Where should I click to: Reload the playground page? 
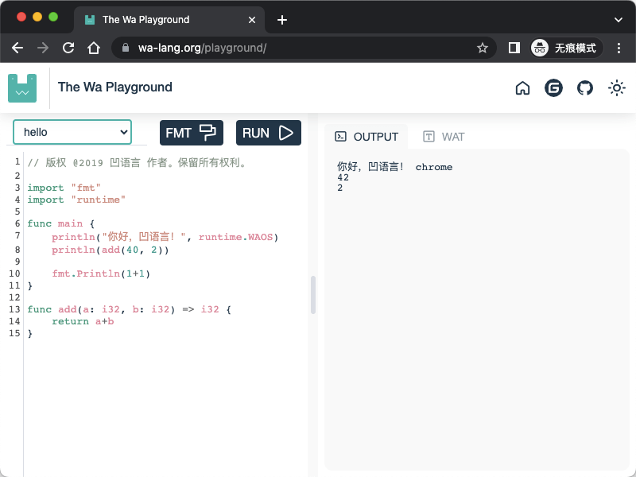(x=68, y=48)
